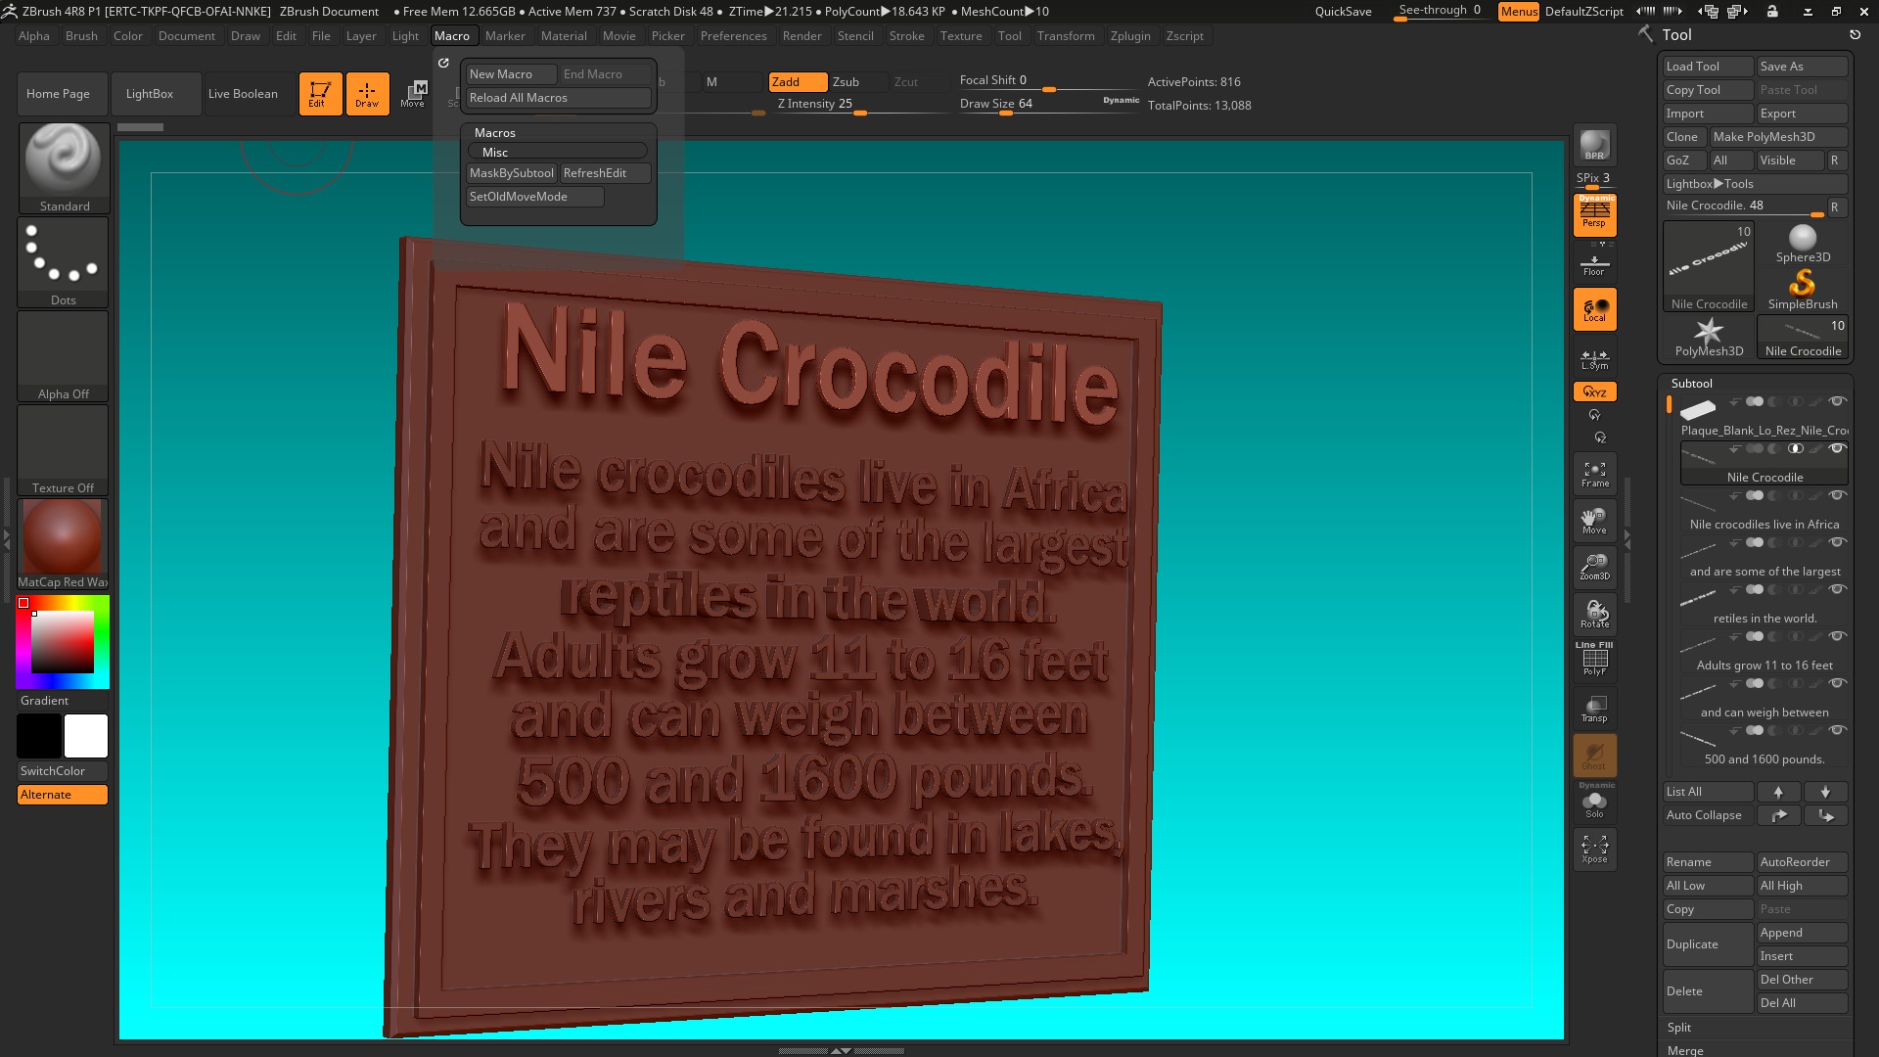Viewport: 1879px width, 1057px height.
Task: Open the Dots stroke picker
Action: coord(64,261)
